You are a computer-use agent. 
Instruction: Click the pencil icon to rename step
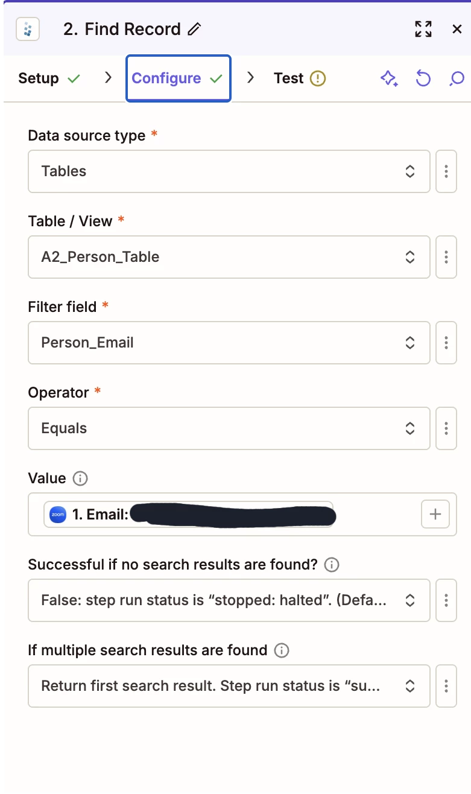tap(194, 29)
